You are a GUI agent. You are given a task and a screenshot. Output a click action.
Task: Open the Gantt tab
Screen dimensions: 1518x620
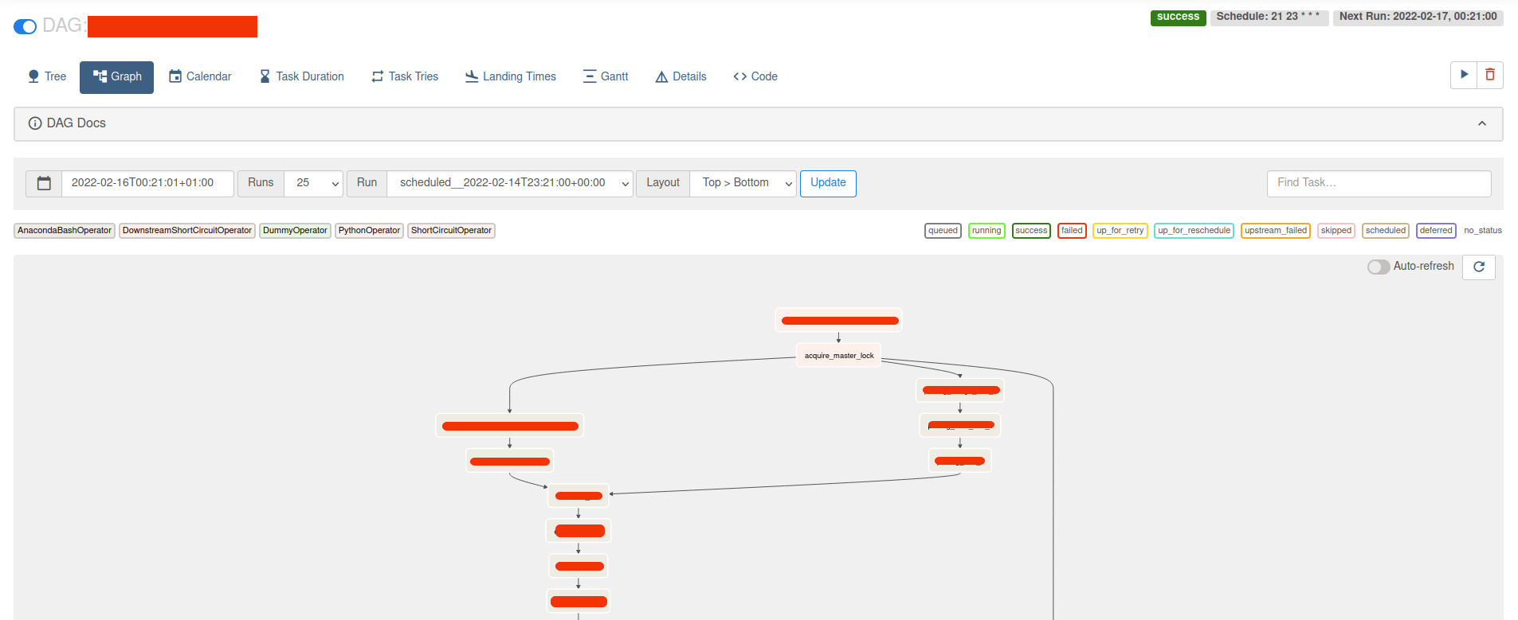[x=606, y=76]
